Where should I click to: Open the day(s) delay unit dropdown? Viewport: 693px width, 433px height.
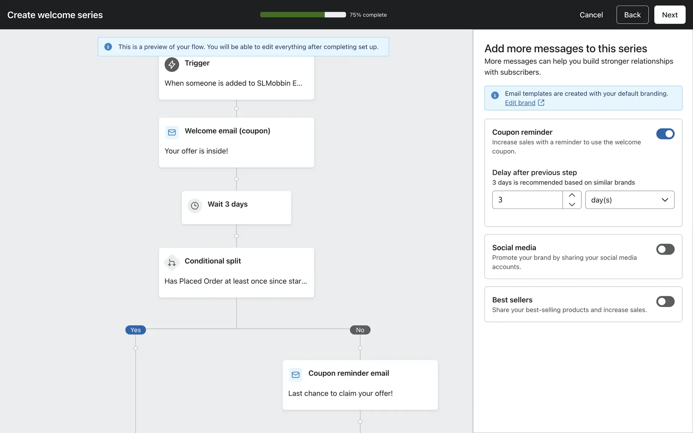point(629,200)
